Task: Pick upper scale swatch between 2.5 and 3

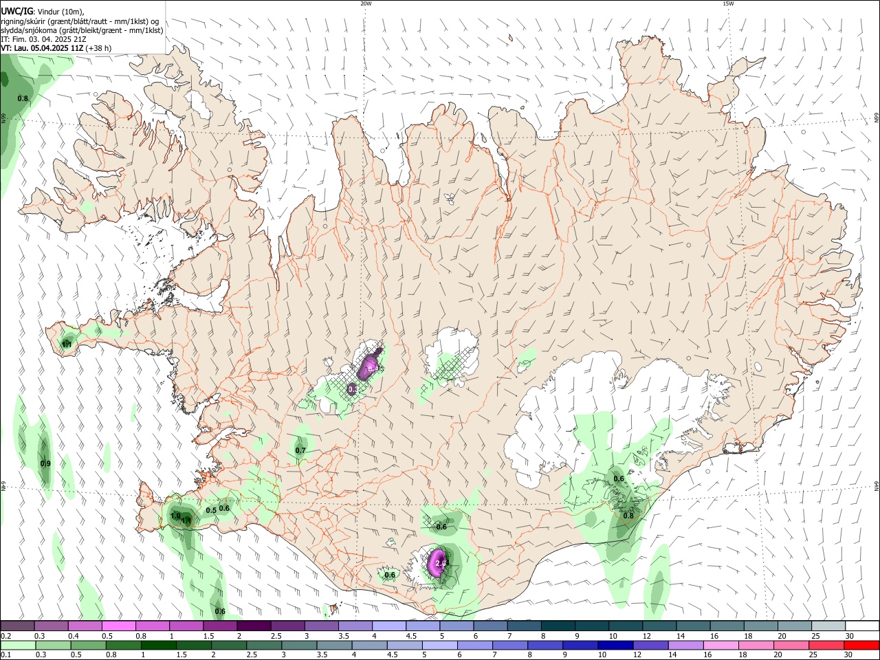Action: 287,626
